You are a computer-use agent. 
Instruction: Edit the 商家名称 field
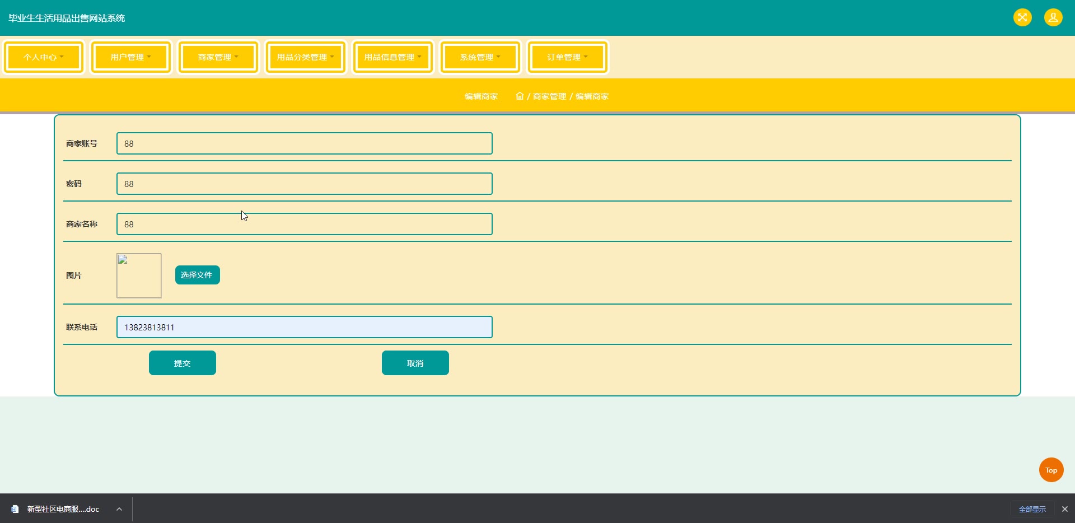pos(305,224)
